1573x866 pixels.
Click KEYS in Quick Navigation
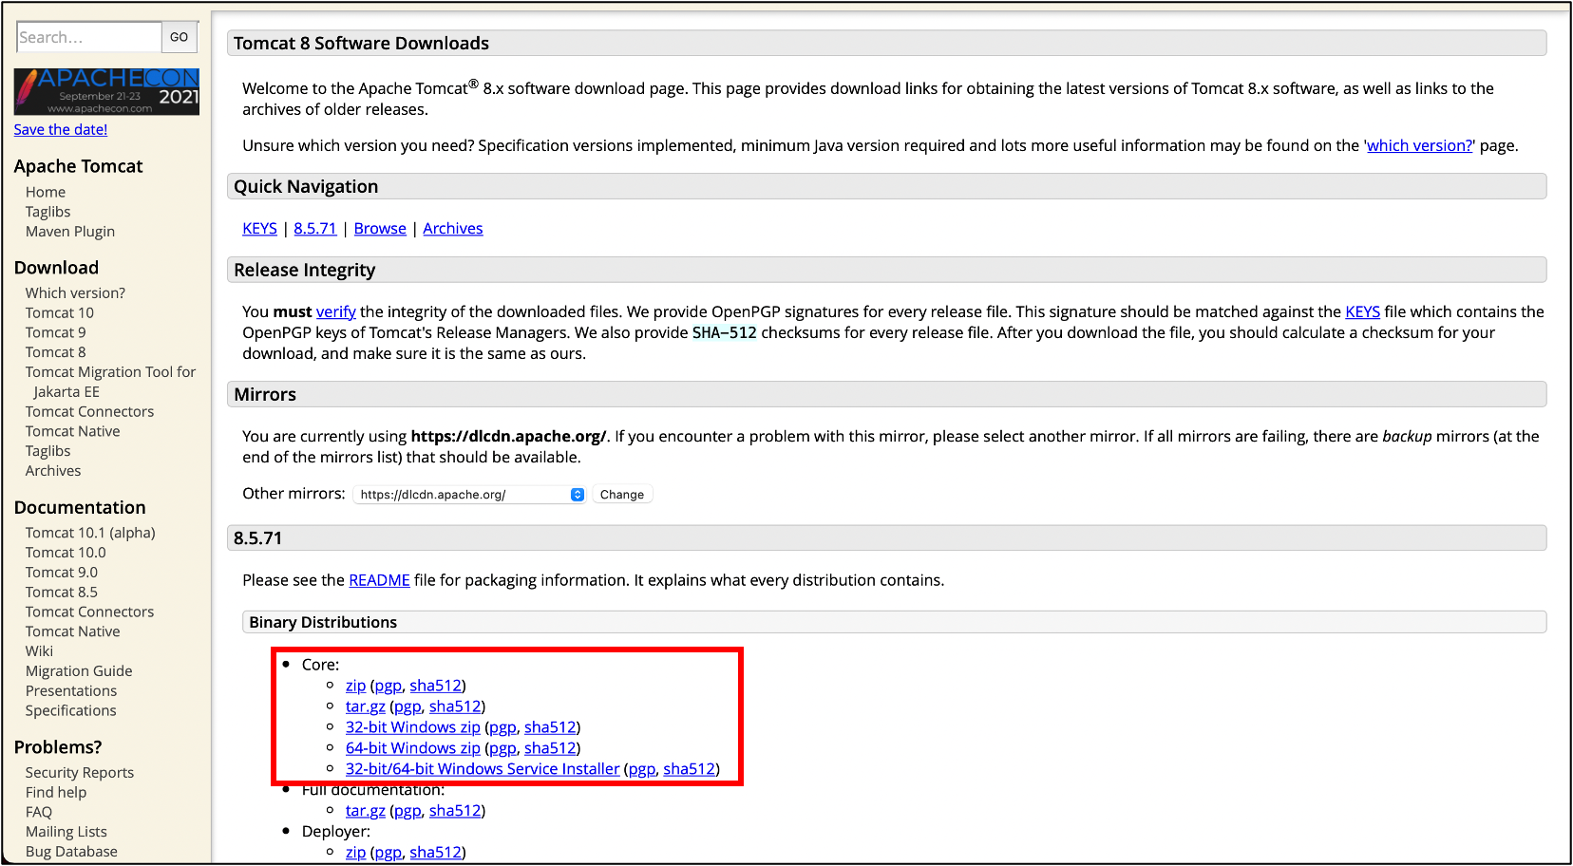pos(259,229)
